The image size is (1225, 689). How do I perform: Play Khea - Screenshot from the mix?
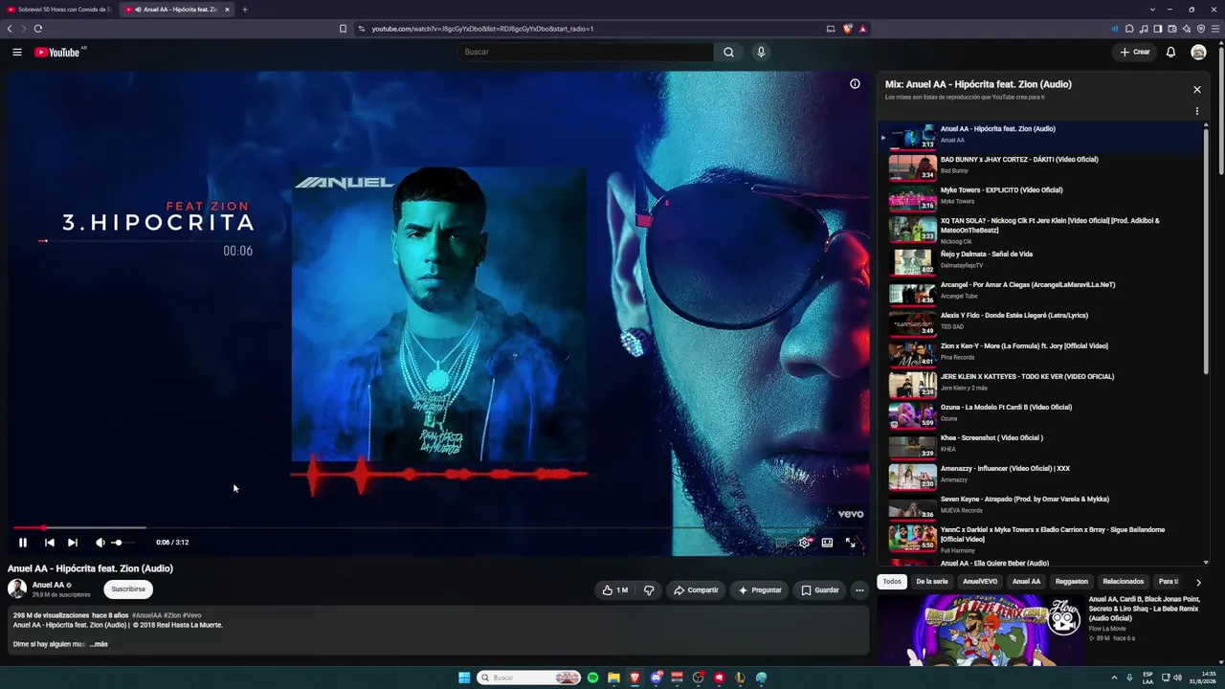coord(1041,444)
